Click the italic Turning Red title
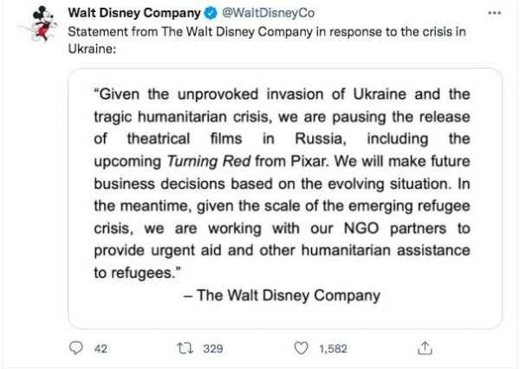Screen dimensions: 520x369 pyautogui.click(x=209, y=161)
